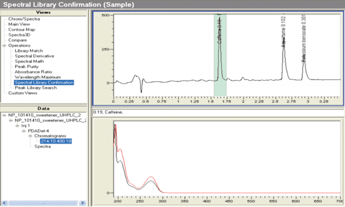This screenshot has height=207, width=345.
Task: Select Main View in the Views tree
Action: [19, 24]
